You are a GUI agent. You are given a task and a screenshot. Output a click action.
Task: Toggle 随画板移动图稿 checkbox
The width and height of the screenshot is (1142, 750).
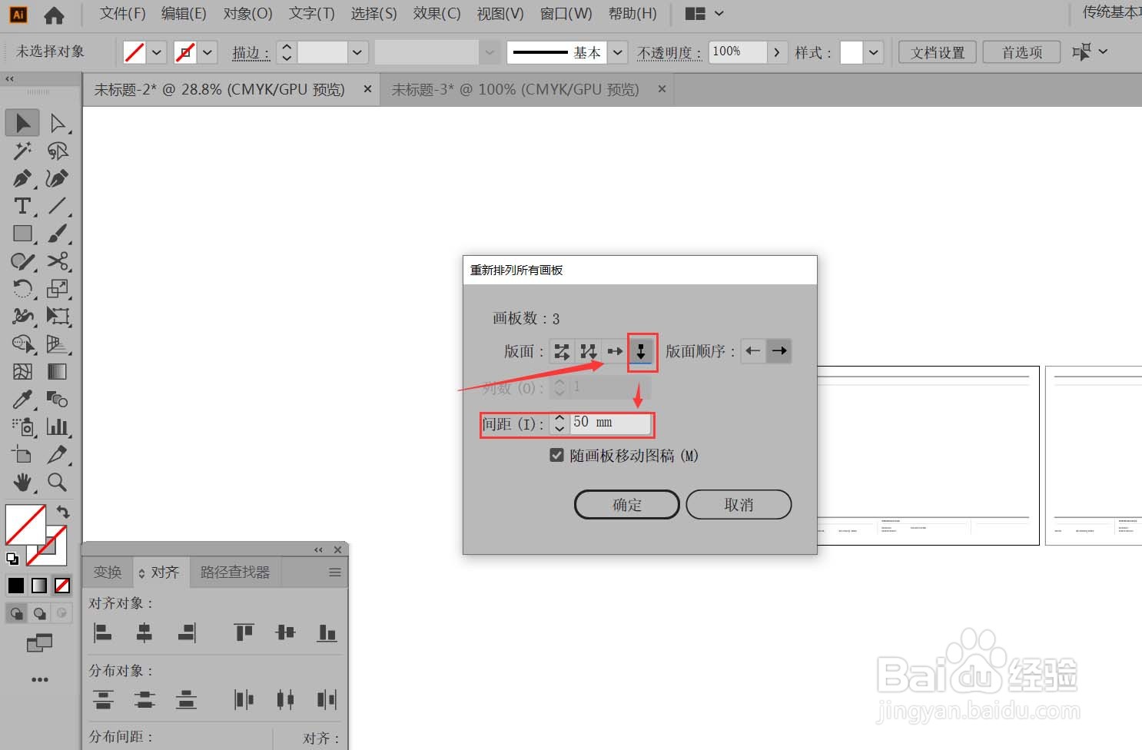(x=557, y=455)
